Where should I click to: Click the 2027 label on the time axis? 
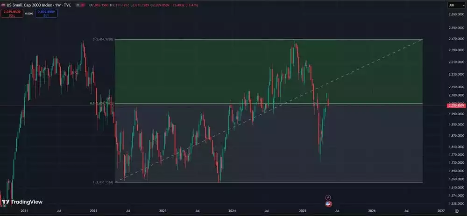pos(441,210)
